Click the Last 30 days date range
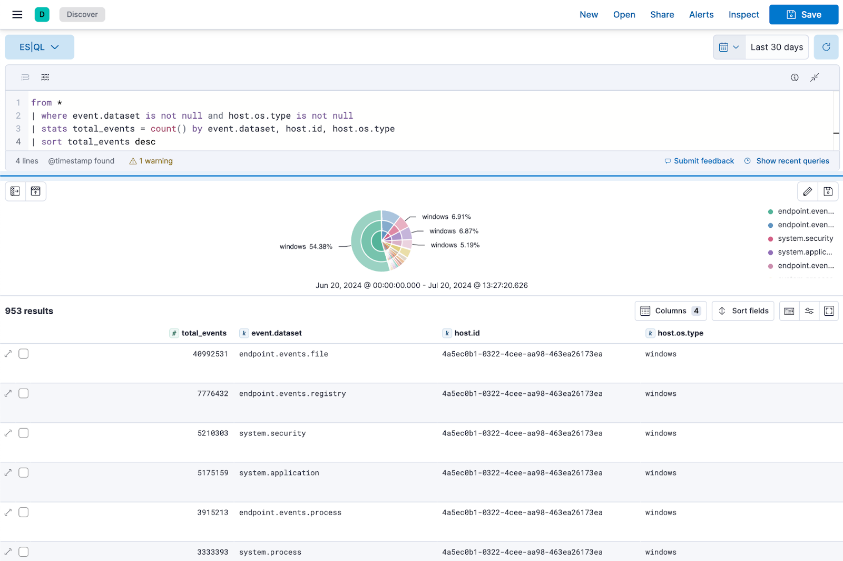Viewport: 843px width, 561px height. [x=777, y=47]
